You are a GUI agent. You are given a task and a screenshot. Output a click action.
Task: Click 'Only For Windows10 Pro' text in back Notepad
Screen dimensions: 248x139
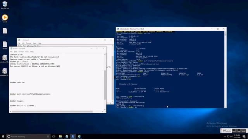[x=29, y=46]
